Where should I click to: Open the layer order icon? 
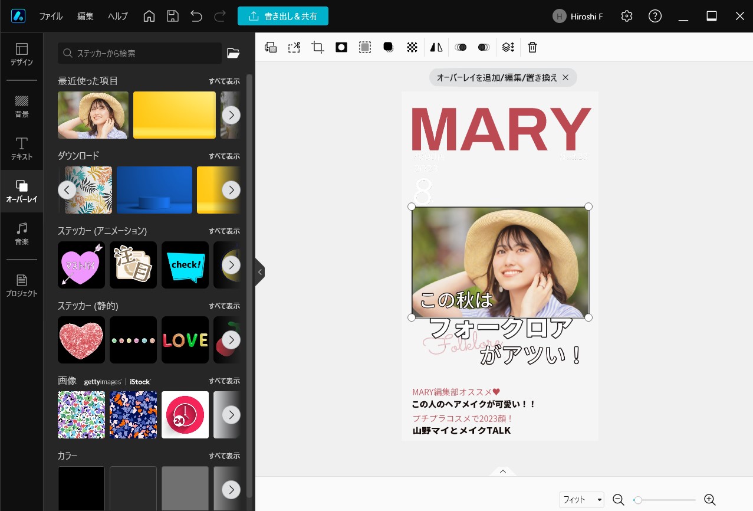tap(508, 48)
